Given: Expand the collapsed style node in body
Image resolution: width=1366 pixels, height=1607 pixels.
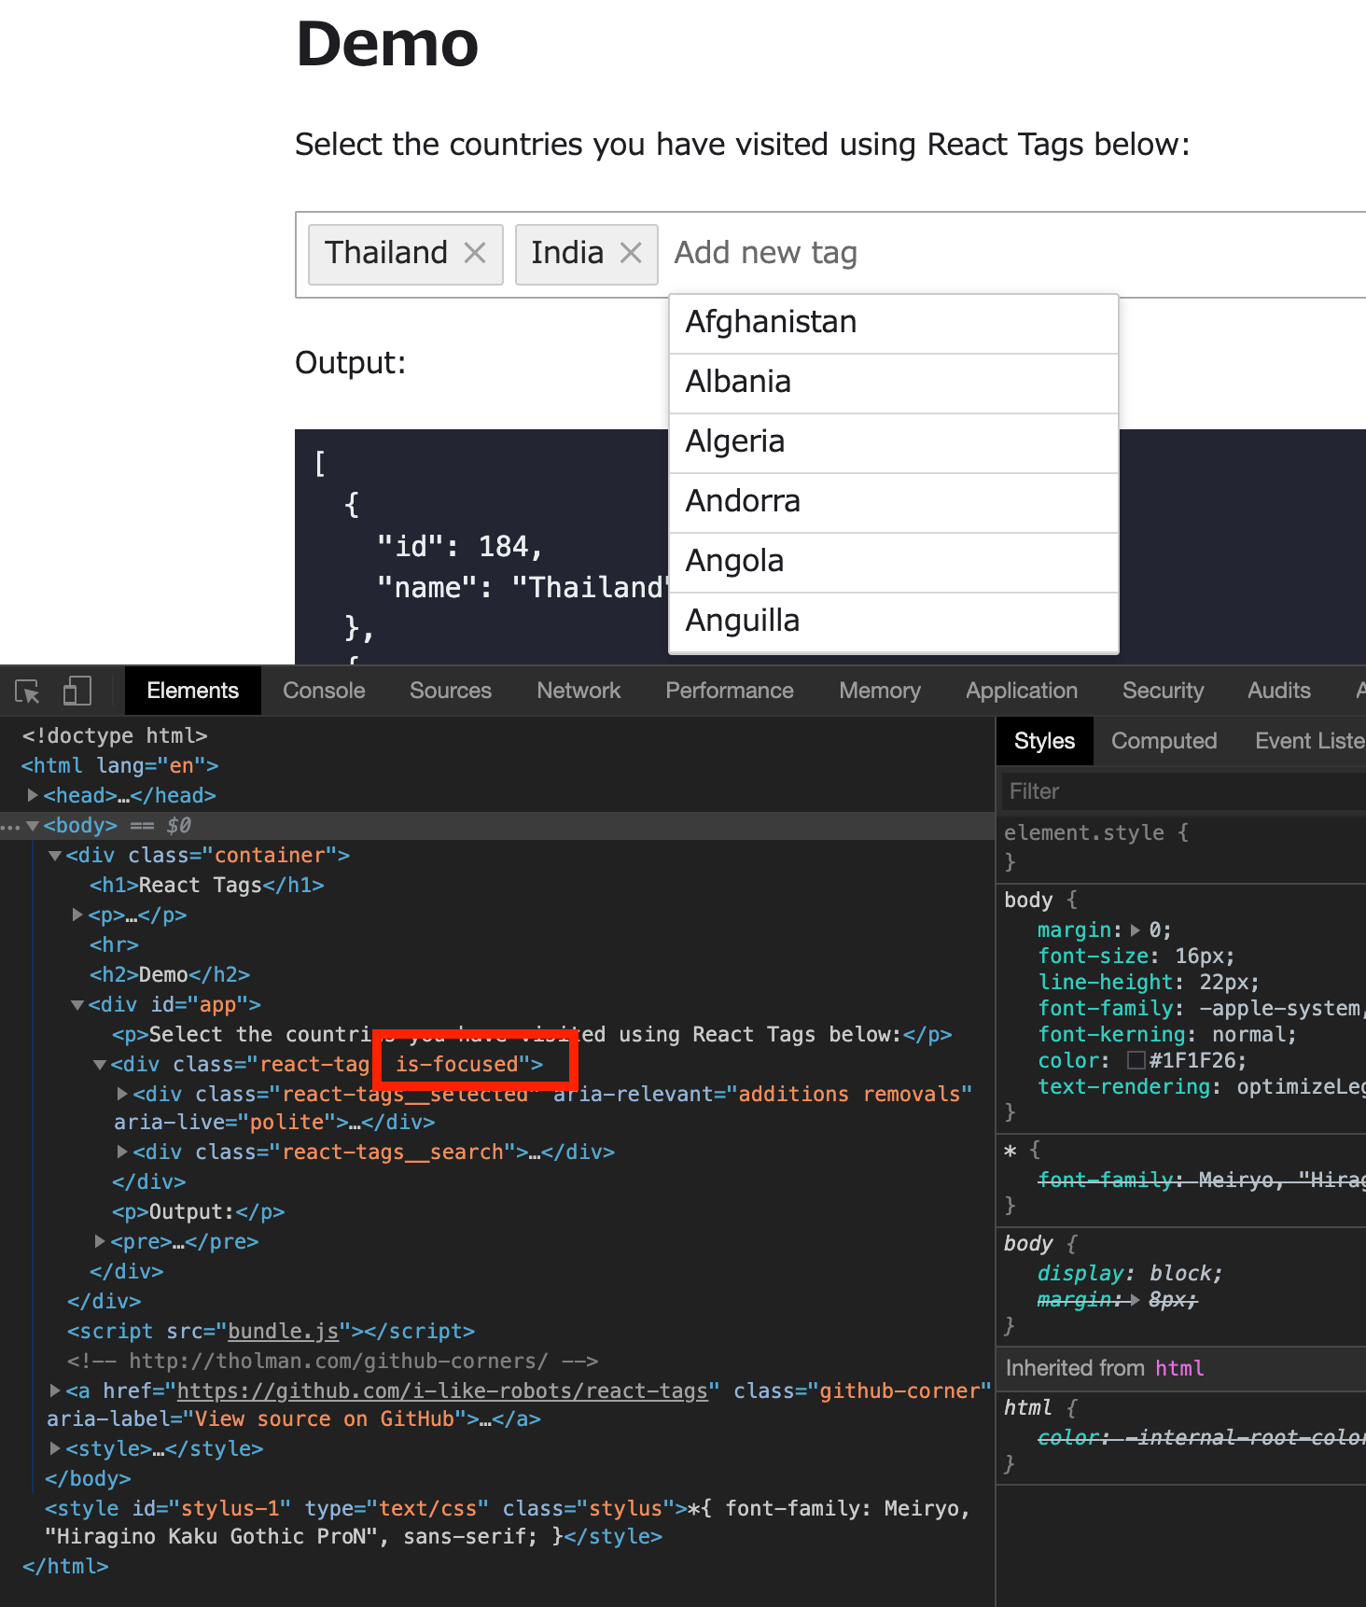Looking at the screenshot, I should [55, 1449].
